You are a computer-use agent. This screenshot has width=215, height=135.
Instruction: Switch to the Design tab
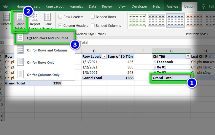[189, 6]
